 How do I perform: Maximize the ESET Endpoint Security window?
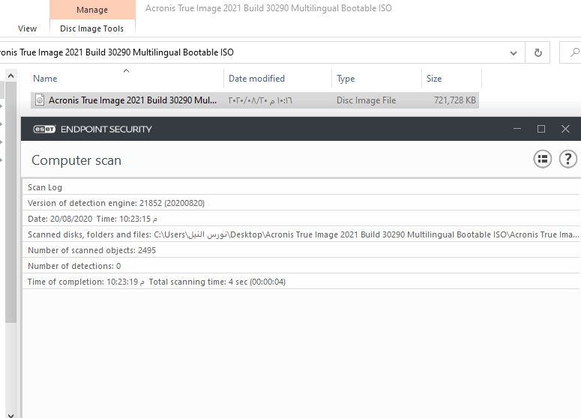pyautogui.click(x=541, y=129)
